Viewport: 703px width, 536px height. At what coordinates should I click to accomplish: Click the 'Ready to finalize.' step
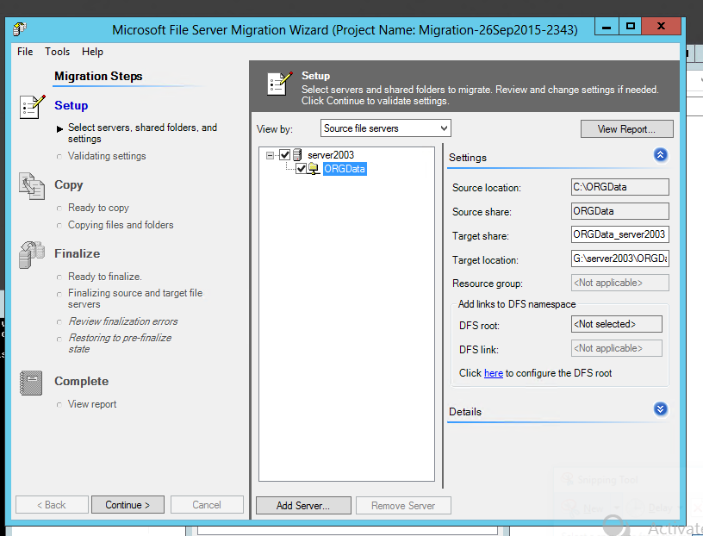[105, 277]
